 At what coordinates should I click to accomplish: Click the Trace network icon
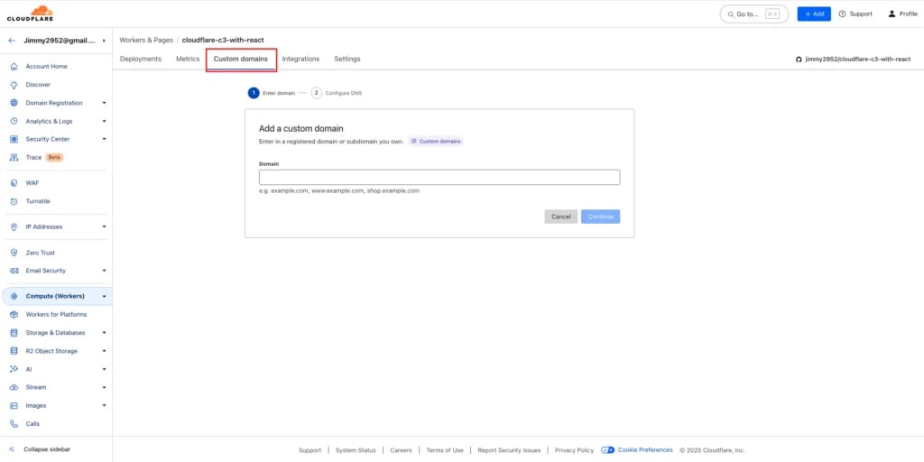pos(14,158)
